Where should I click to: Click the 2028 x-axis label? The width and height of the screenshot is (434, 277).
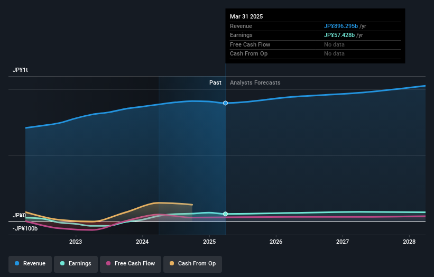(409, 242)
